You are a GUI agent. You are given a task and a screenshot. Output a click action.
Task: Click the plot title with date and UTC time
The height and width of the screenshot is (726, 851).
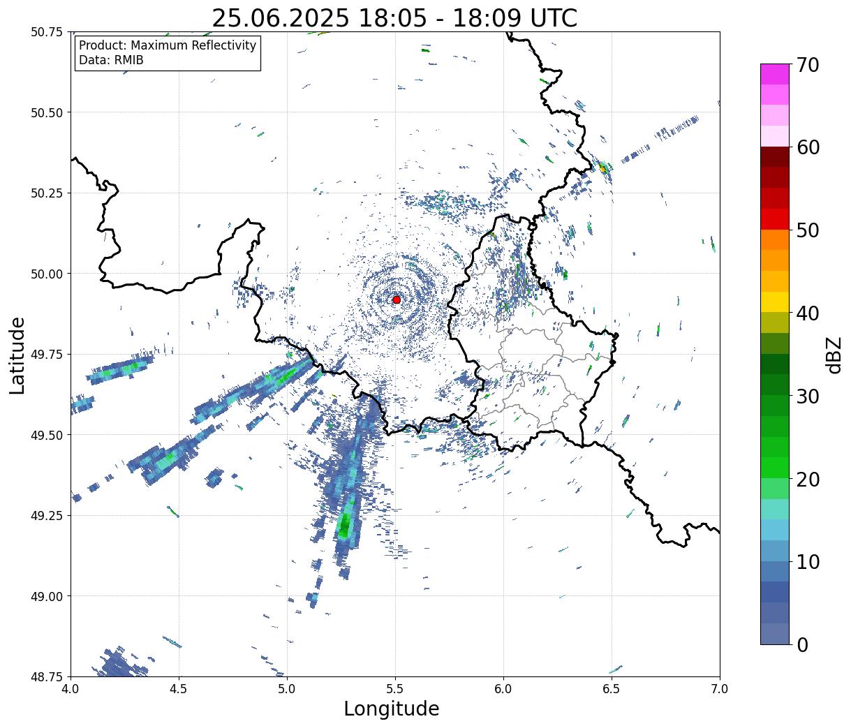394,17
